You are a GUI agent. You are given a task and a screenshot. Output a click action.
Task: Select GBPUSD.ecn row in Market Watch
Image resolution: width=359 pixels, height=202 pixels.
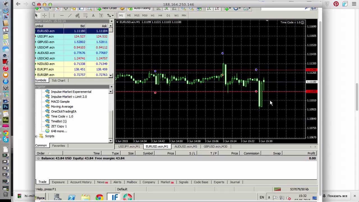point(72,42)
